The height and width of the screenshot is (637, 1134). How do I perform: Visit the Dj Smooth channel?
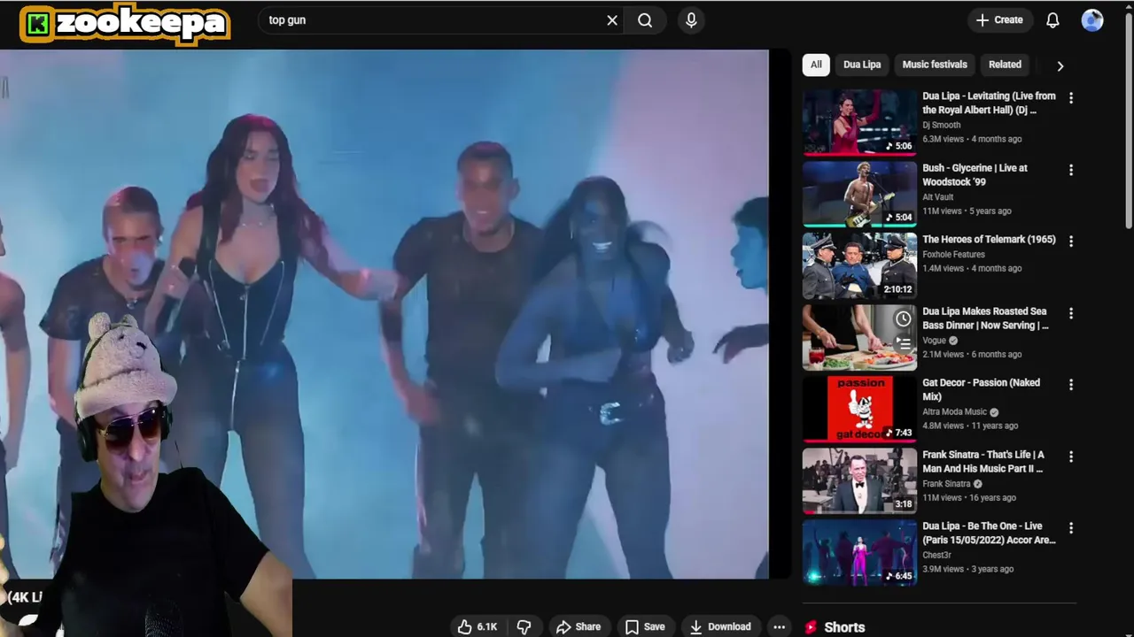pos(941,125)
